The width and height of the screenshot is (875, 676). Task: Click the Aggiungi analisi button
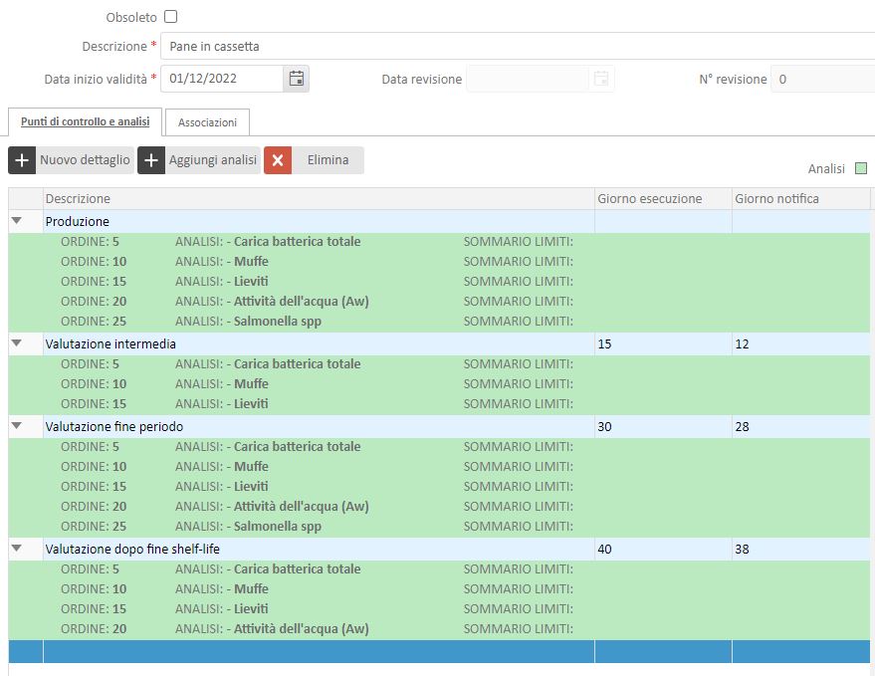click(199, 160)
